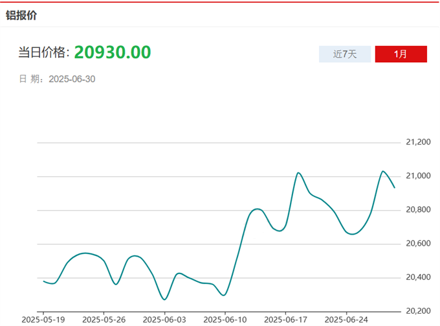This screenshot has width=440, height=326.
Task: Select the 2025-06-10 x-axis date
Action: pos(225,320)
